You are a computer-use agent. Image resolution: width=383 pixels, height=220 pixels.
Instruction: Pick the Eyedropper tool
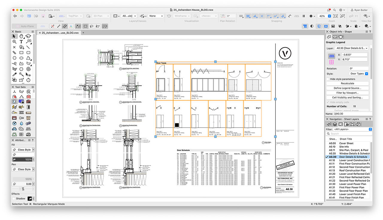coord(14,74)
